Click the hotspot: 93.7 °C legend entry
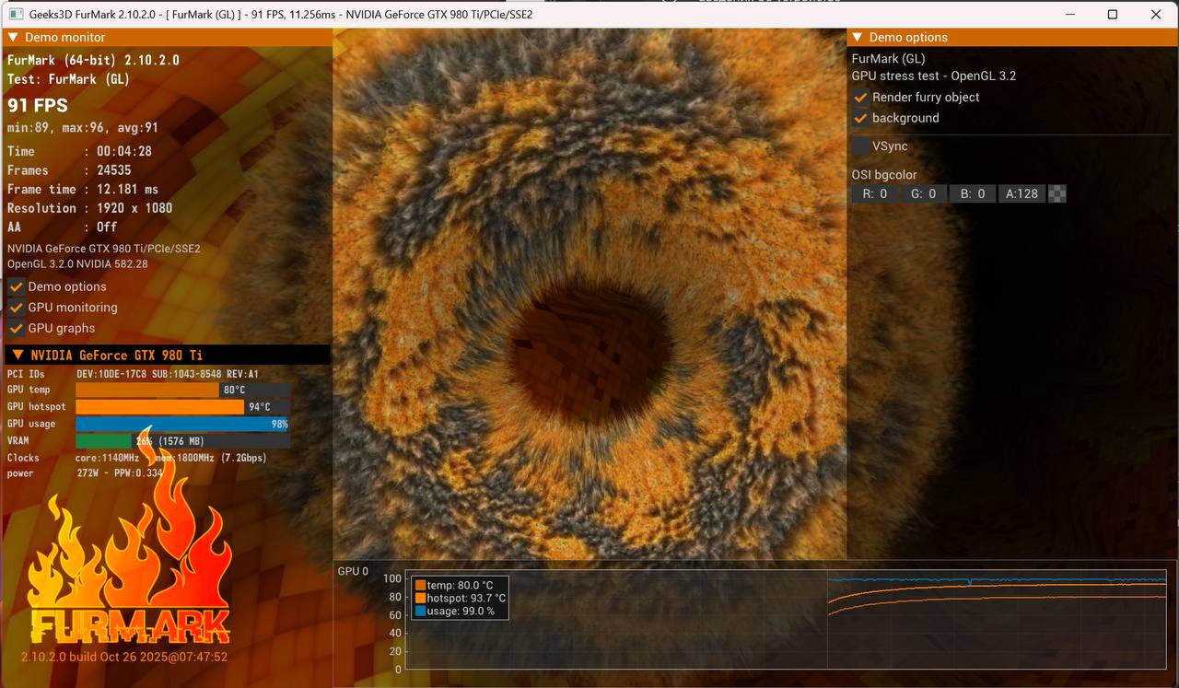 tap(461, 599)
